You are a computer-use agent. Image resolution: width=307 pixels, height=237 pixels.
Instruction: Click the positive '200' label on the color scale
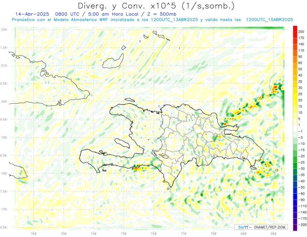coord(301,32)
